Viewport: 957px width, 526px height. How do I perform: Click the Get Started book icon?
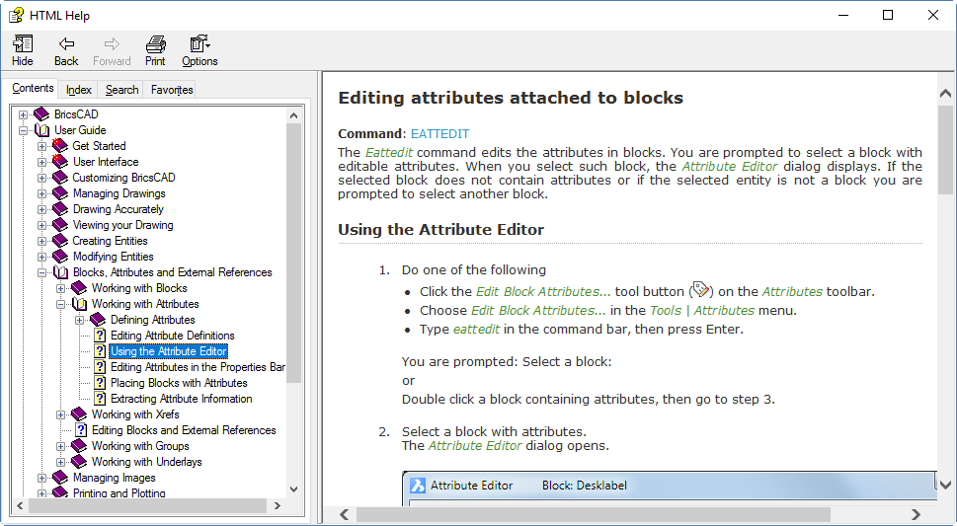point(60,146)
